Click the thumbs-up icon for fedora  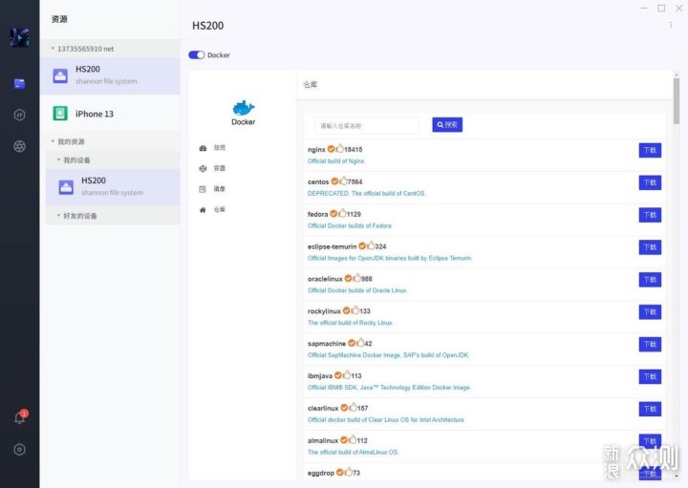point(342,213)
